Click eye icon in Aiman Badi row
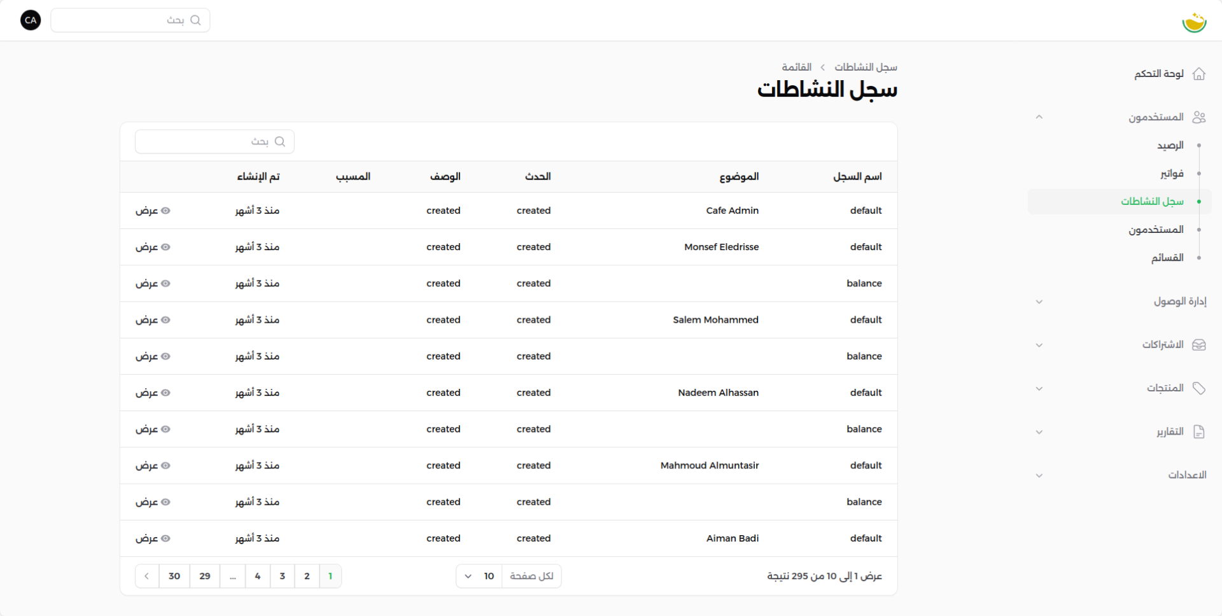 coord(165,538)
